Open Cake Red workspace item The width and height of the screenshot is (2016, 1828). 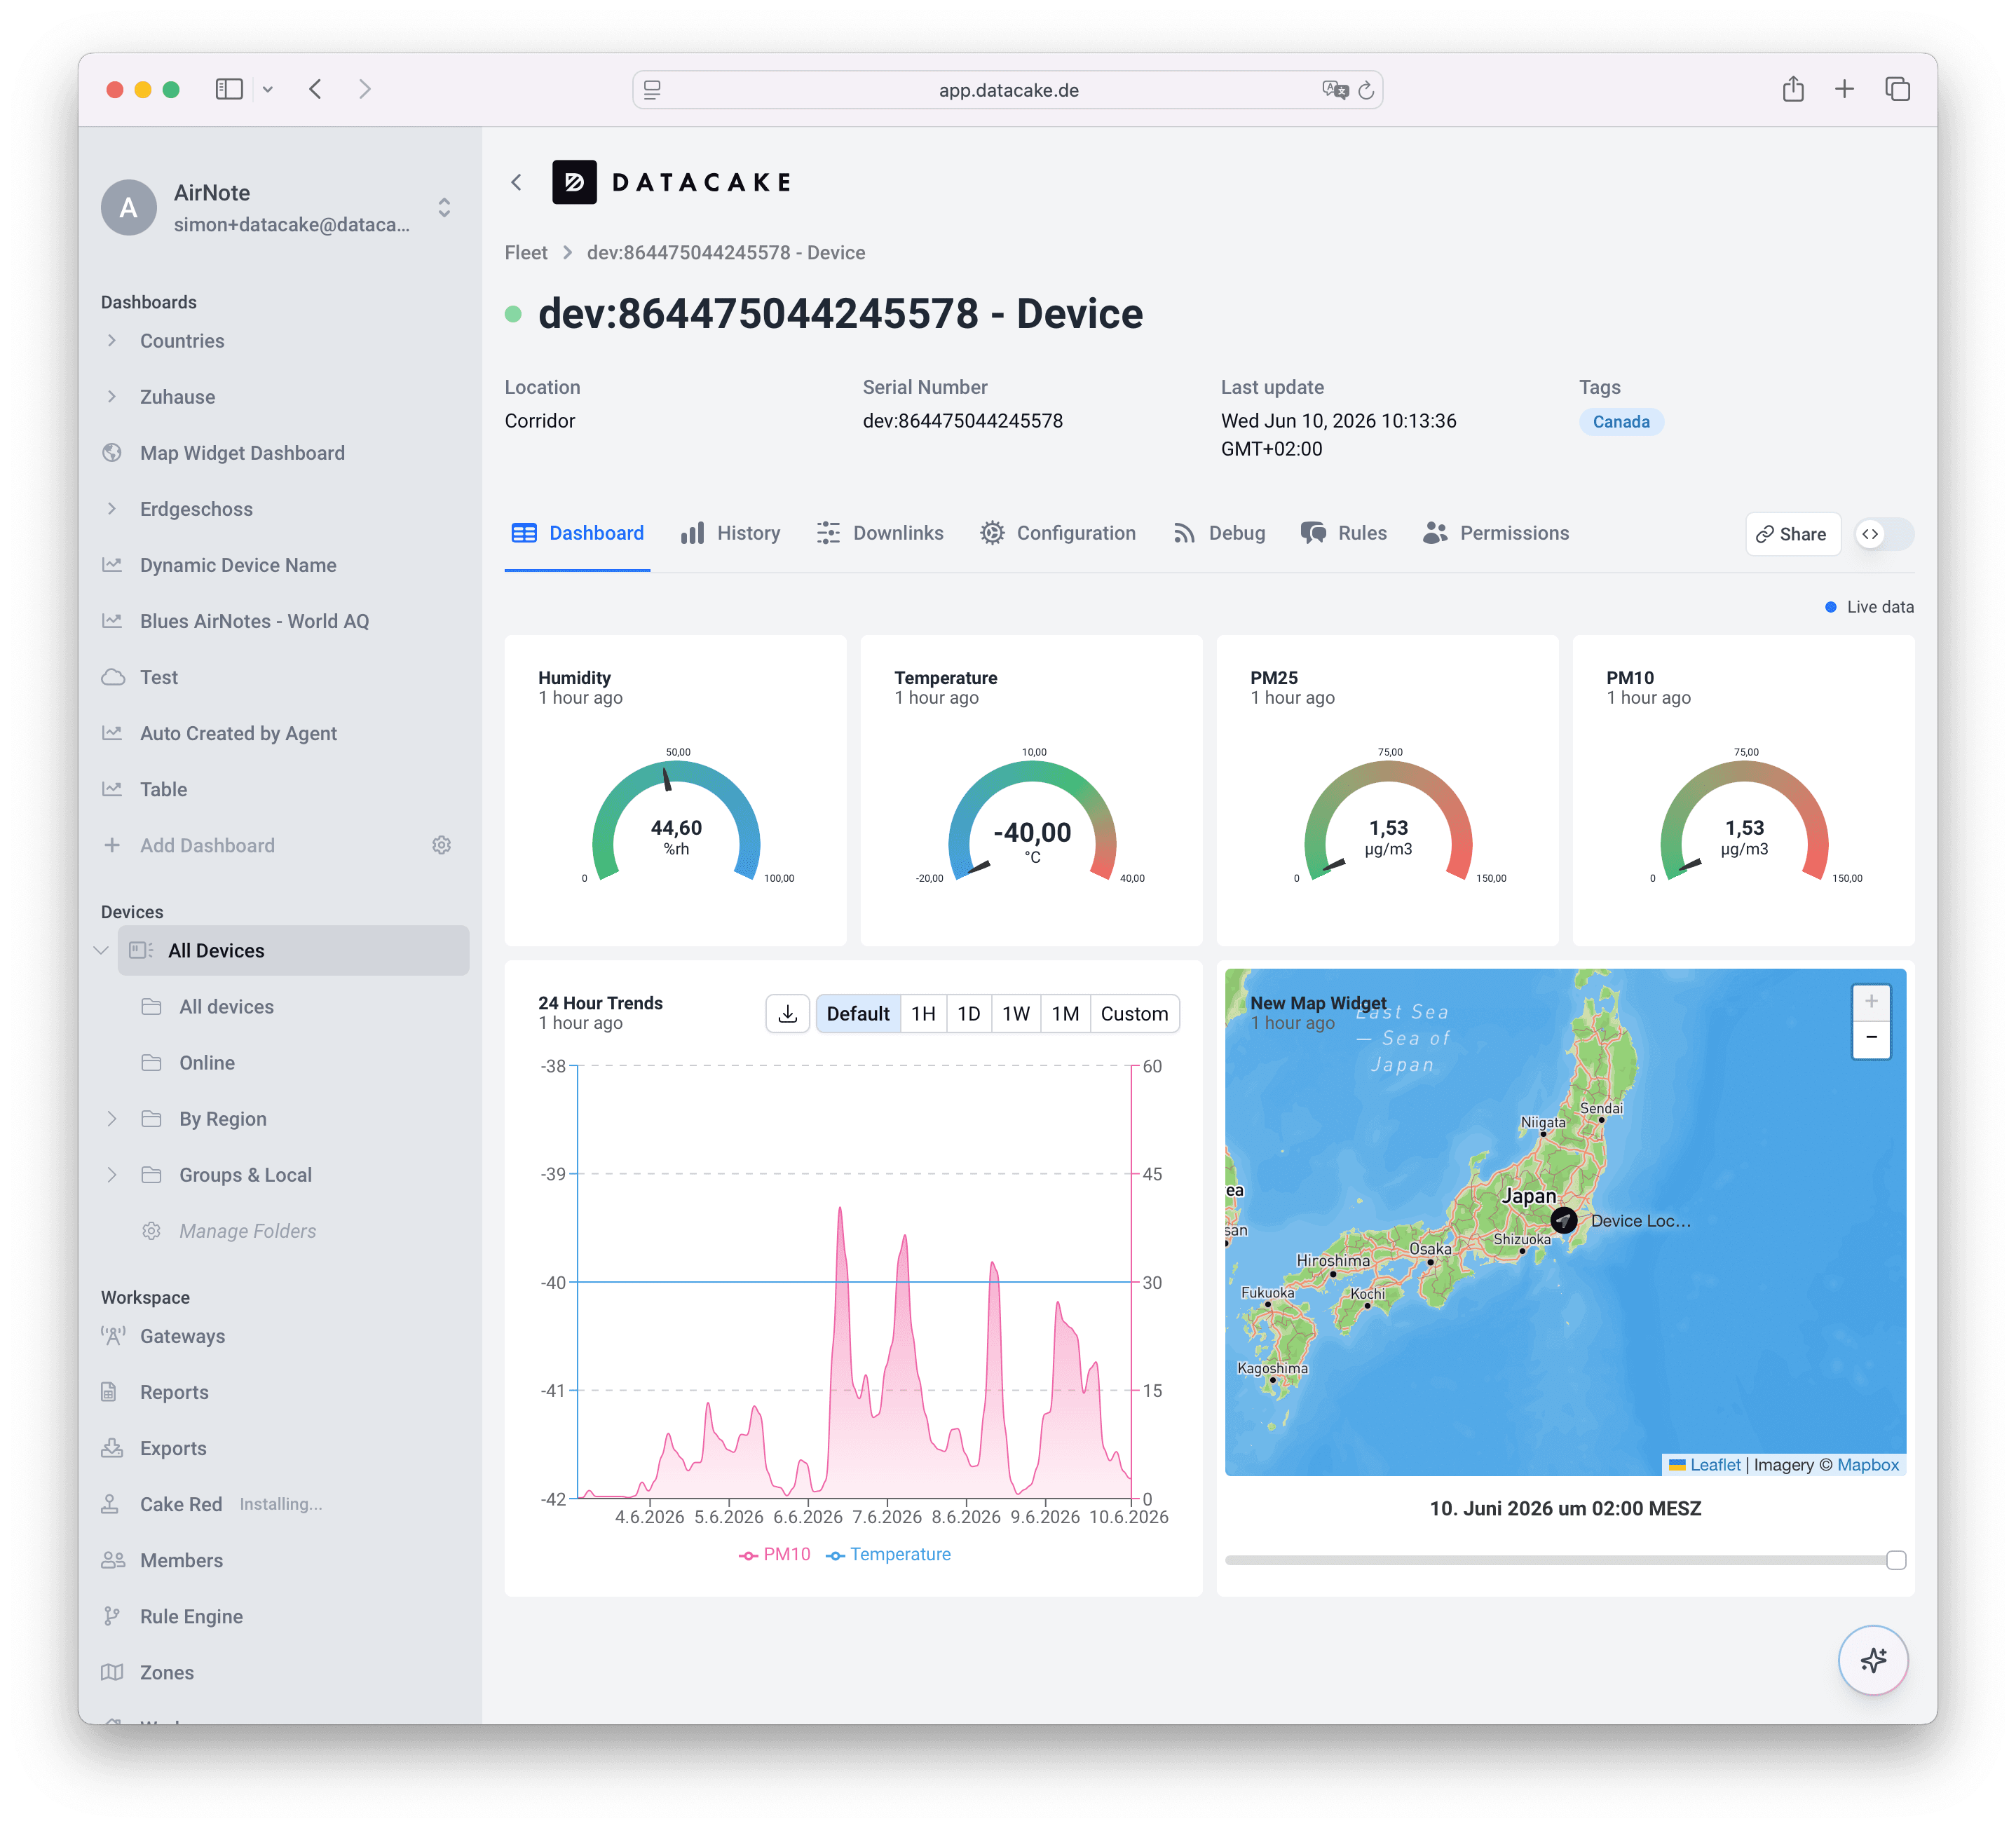[181, 1504]
